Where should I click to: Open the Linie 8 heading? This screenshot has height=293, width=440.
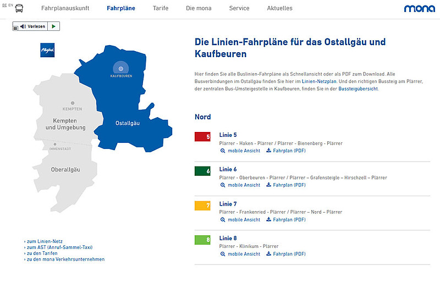point(228,238)
